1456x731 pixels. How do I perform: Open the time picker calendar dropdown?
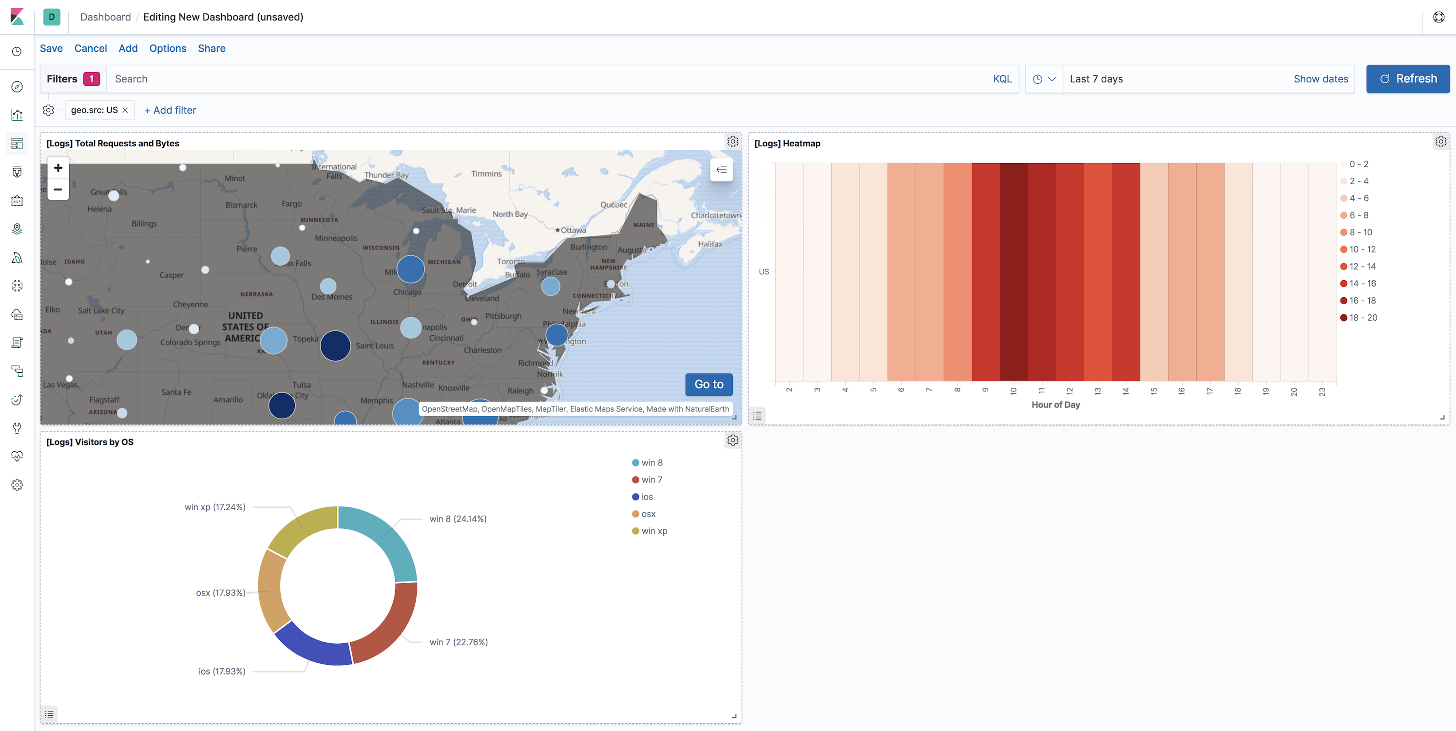tap(1045, 78)
